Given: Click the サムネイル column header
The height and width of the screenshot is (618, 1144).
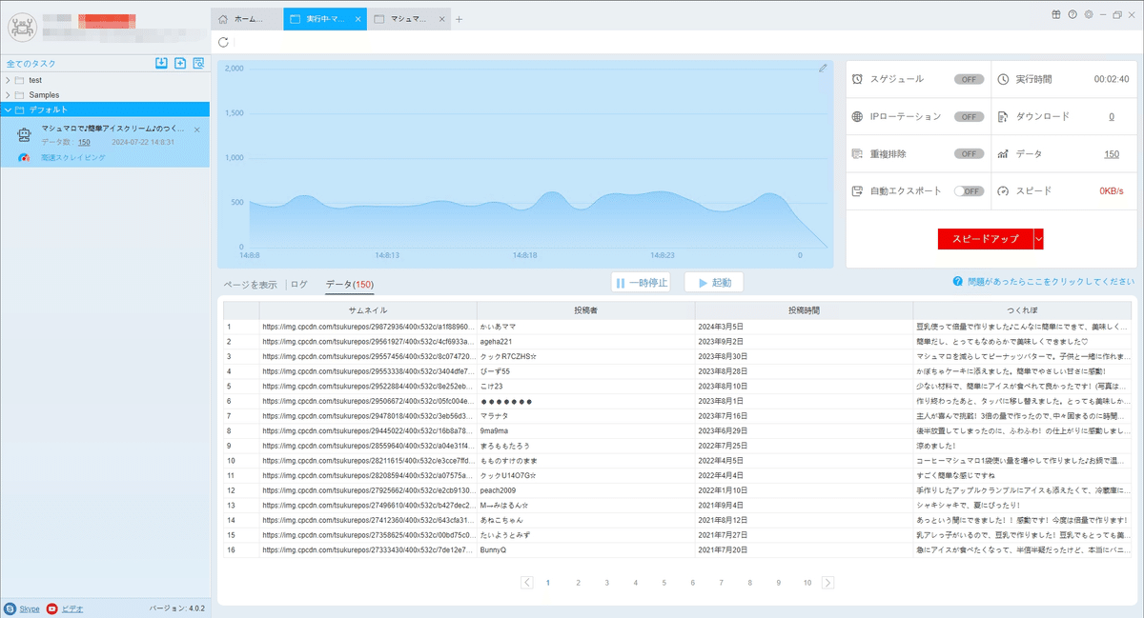Looking at the screenshot, I should pyautogui.click(x=367, y=310).
